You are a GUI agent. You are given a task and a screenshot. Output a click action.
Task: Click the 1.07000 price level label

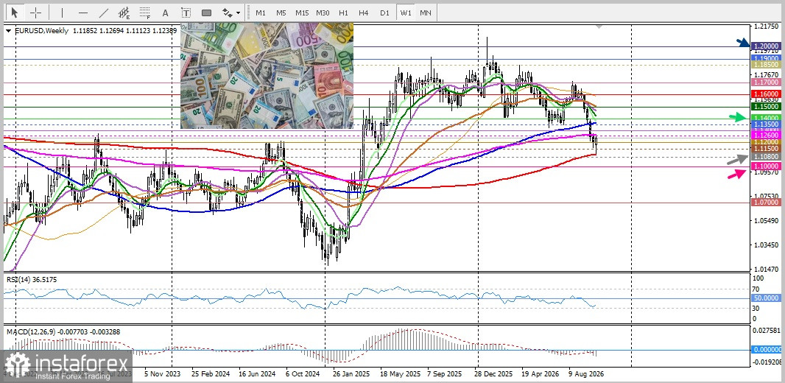(x=766, y=202)
